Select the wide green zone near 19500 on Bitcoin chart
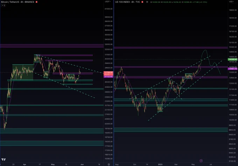 click(x=52, y=131)
